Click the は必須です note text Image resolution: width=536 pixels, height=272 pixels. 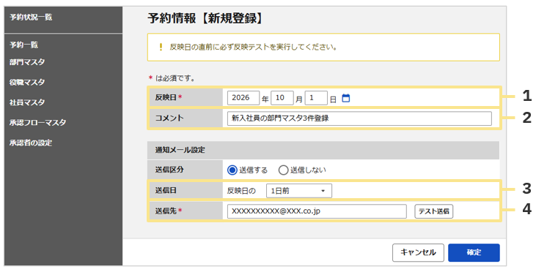coord(175,78)
